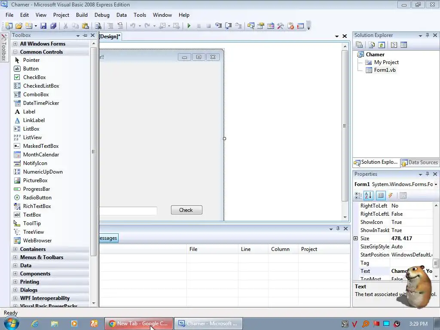This screenshot has height=330, width=440.
Task: Click Solution Explorer's Properties icon
Action: pyautogui.click(x=359, y=45)
